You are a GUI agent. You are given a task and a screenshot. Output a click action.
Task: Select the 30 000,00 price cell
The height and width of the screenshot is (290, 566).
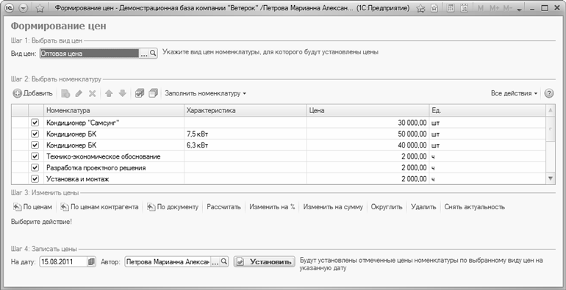click(368, 123)
